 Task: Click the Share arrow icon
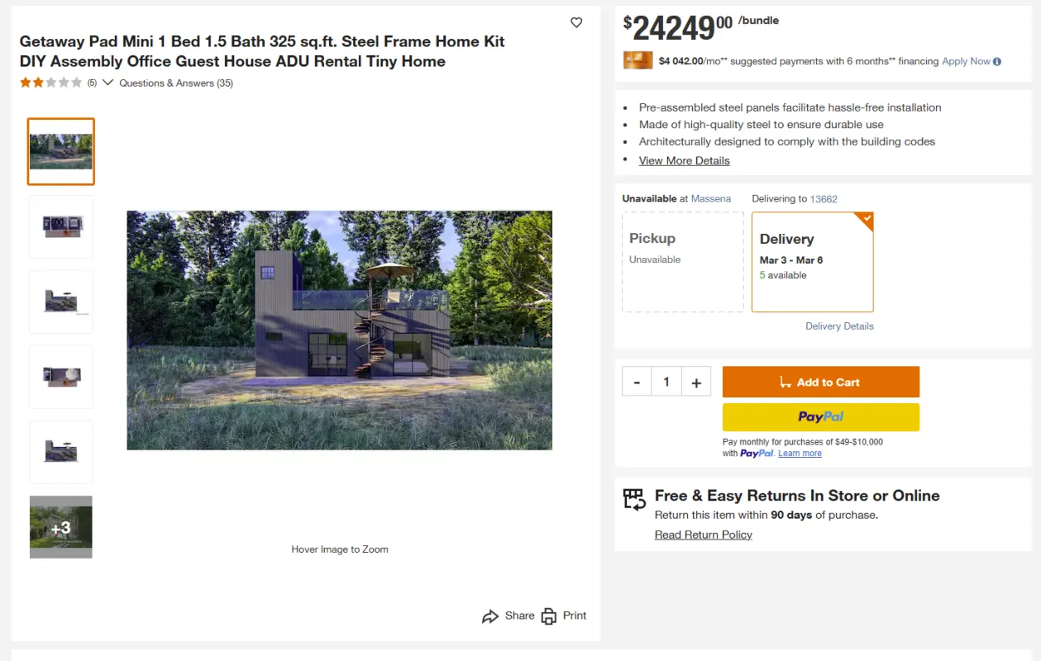490,616
